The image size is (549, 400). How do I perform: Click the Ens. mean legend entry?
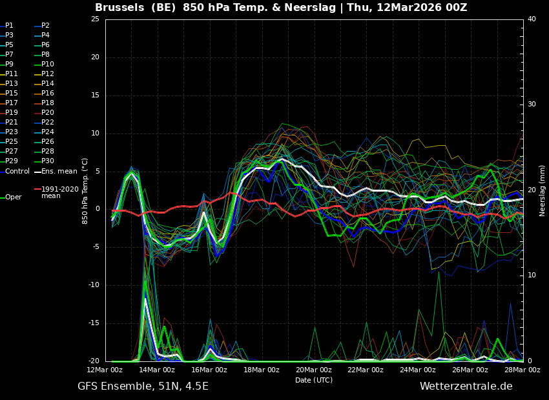click(x=59, y=172)
